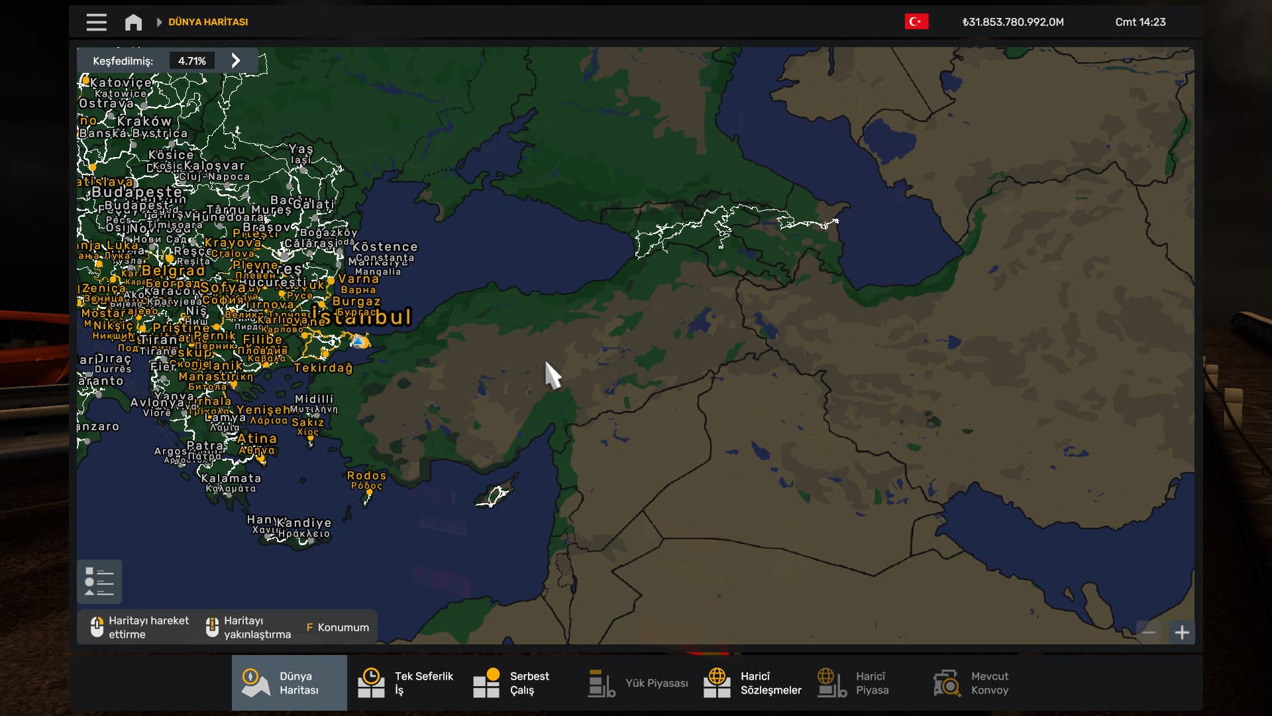
Task: Zoom out with the minus button
Action: (1149, 632)
